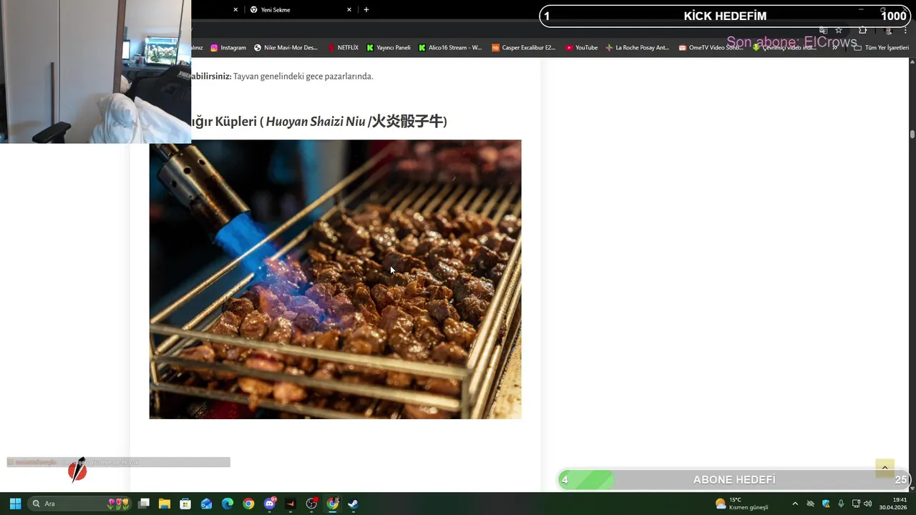Click the page vertical scrollbar thumb
Image resolution: width=916 pixels, height=515 pixels.
coord(912,134)
